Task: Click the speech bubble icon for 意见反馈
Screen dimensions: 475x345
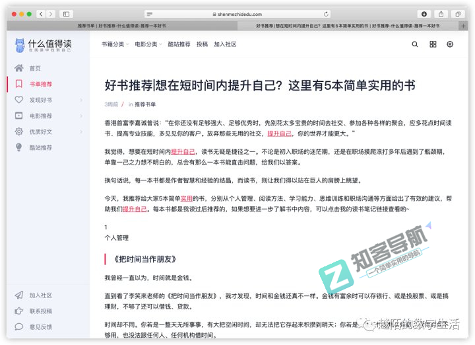Action: 18,326
